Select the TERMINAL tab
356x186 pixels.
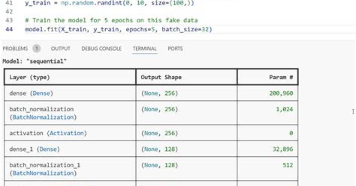(x=145, y=49)
